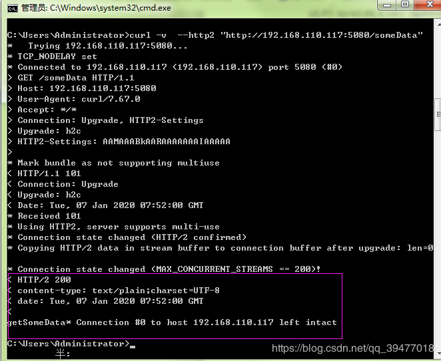Click the window title text cmd.exe

96,8
